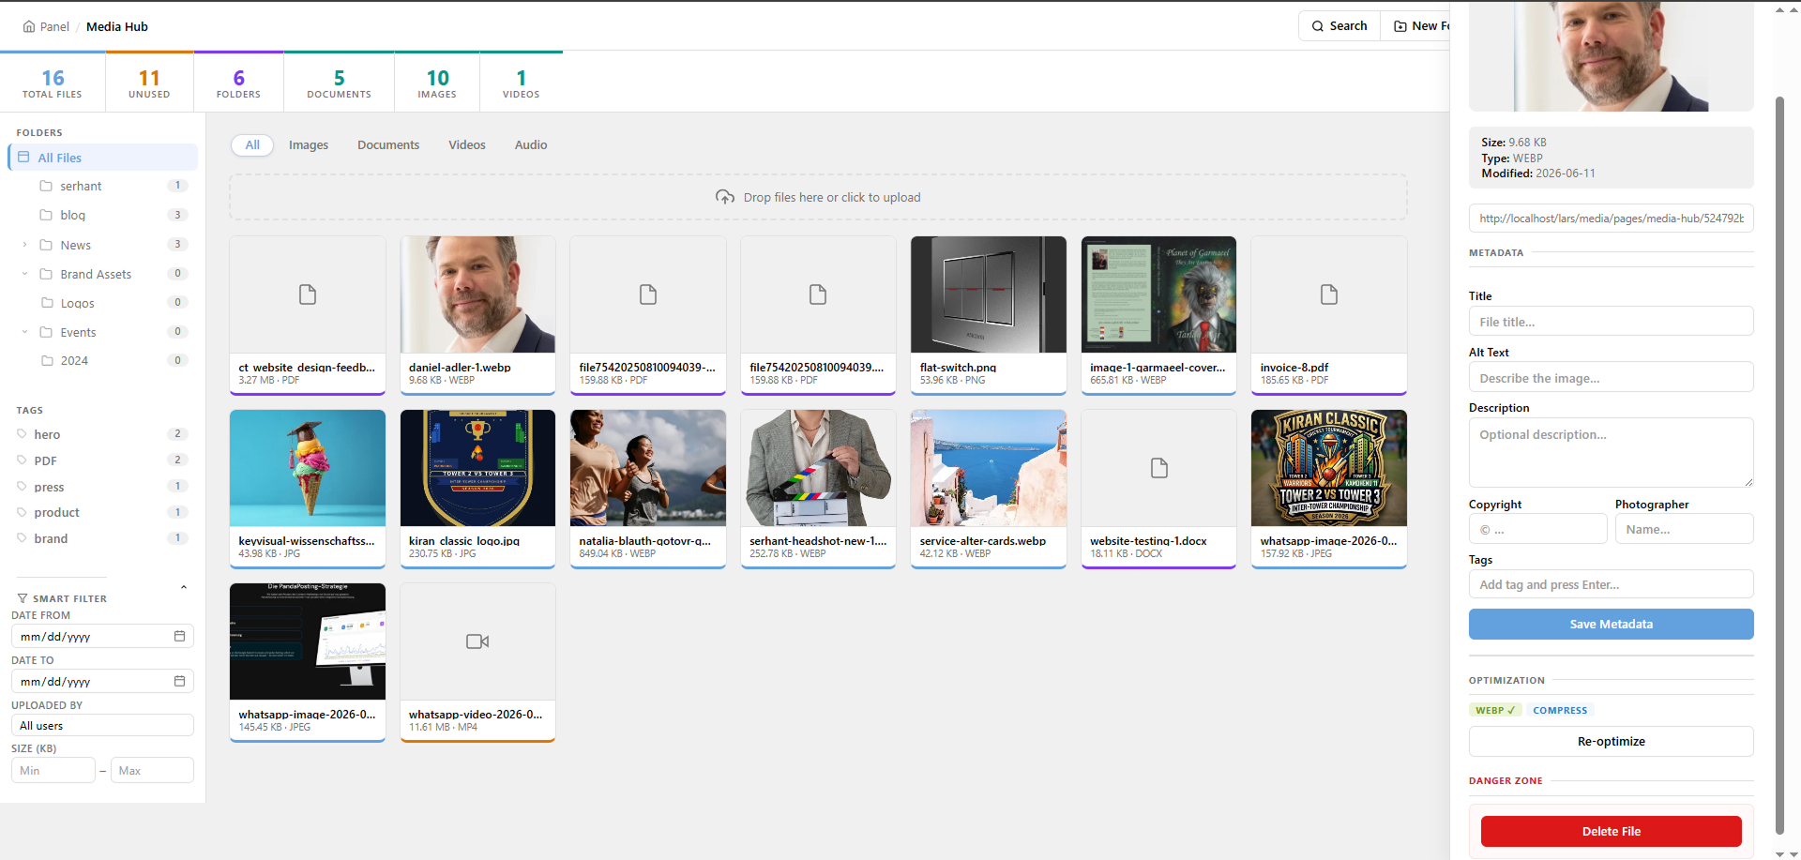Click the Smart Filter funnel icon

[23, 598]
